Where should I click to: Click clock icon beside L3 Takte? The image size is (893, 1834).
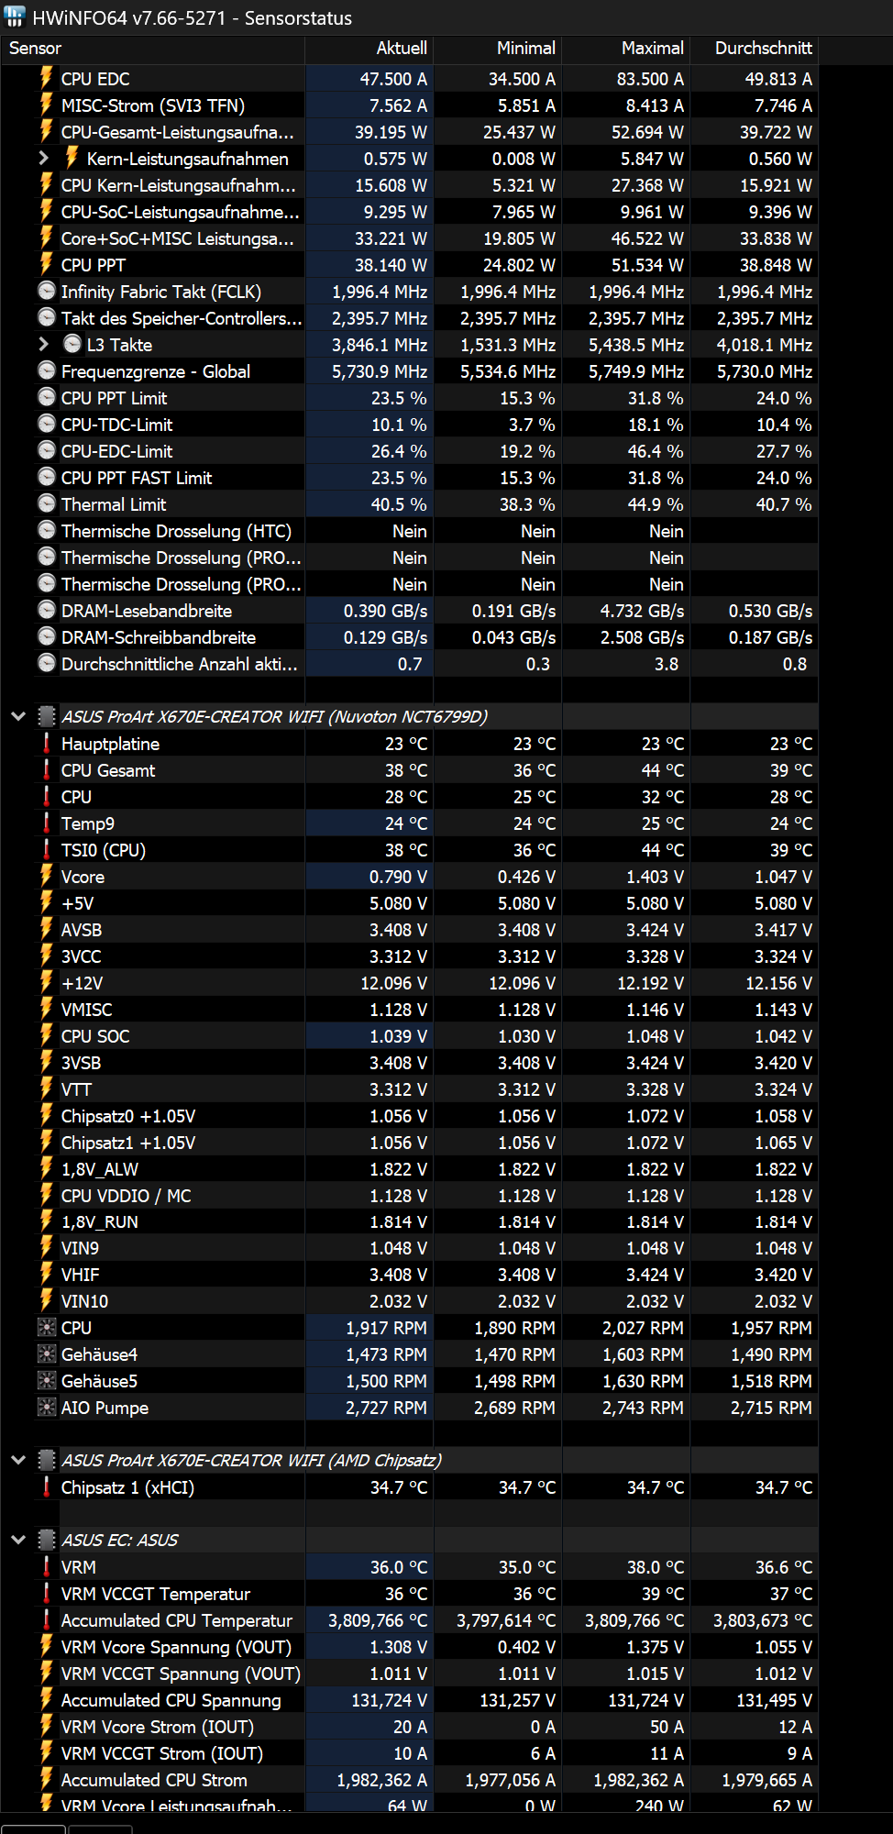click(72, 345)
